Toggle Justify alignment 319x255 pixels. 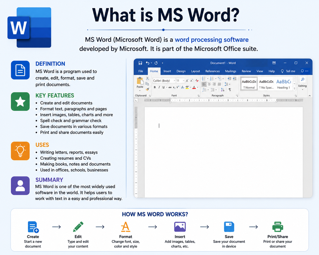219,84
